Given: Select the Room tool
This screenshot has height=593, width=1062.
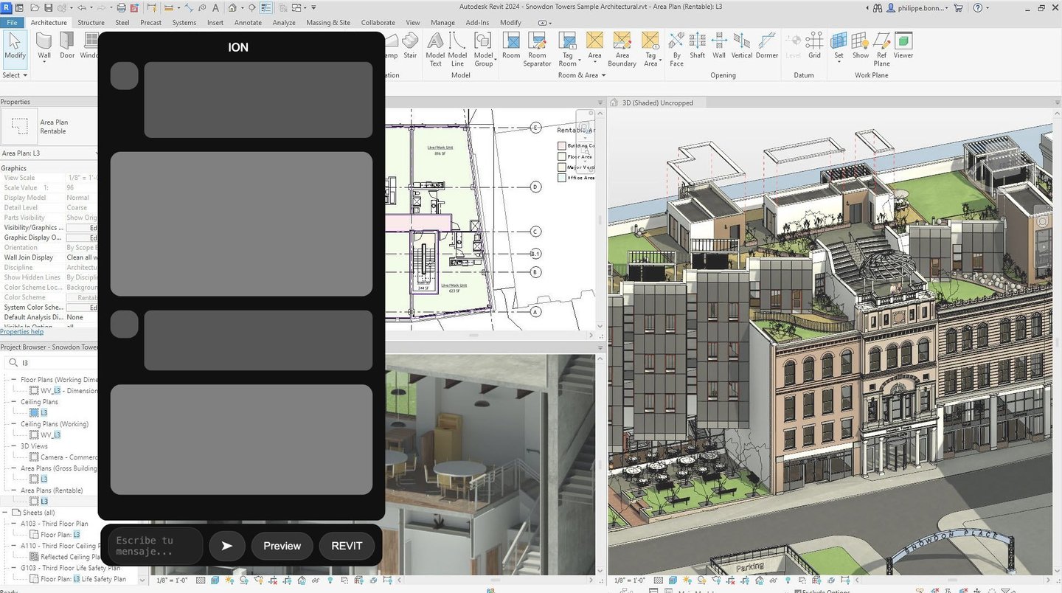Looking at the screenshot, I should pyautogui.click(x=511, y=46).
